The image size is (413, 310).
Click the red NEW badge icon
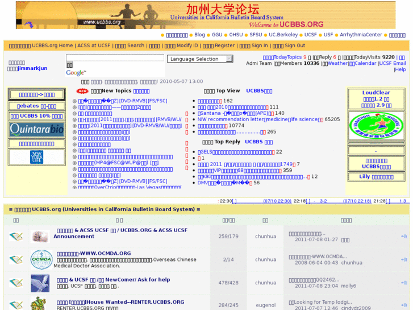point(82,91)
